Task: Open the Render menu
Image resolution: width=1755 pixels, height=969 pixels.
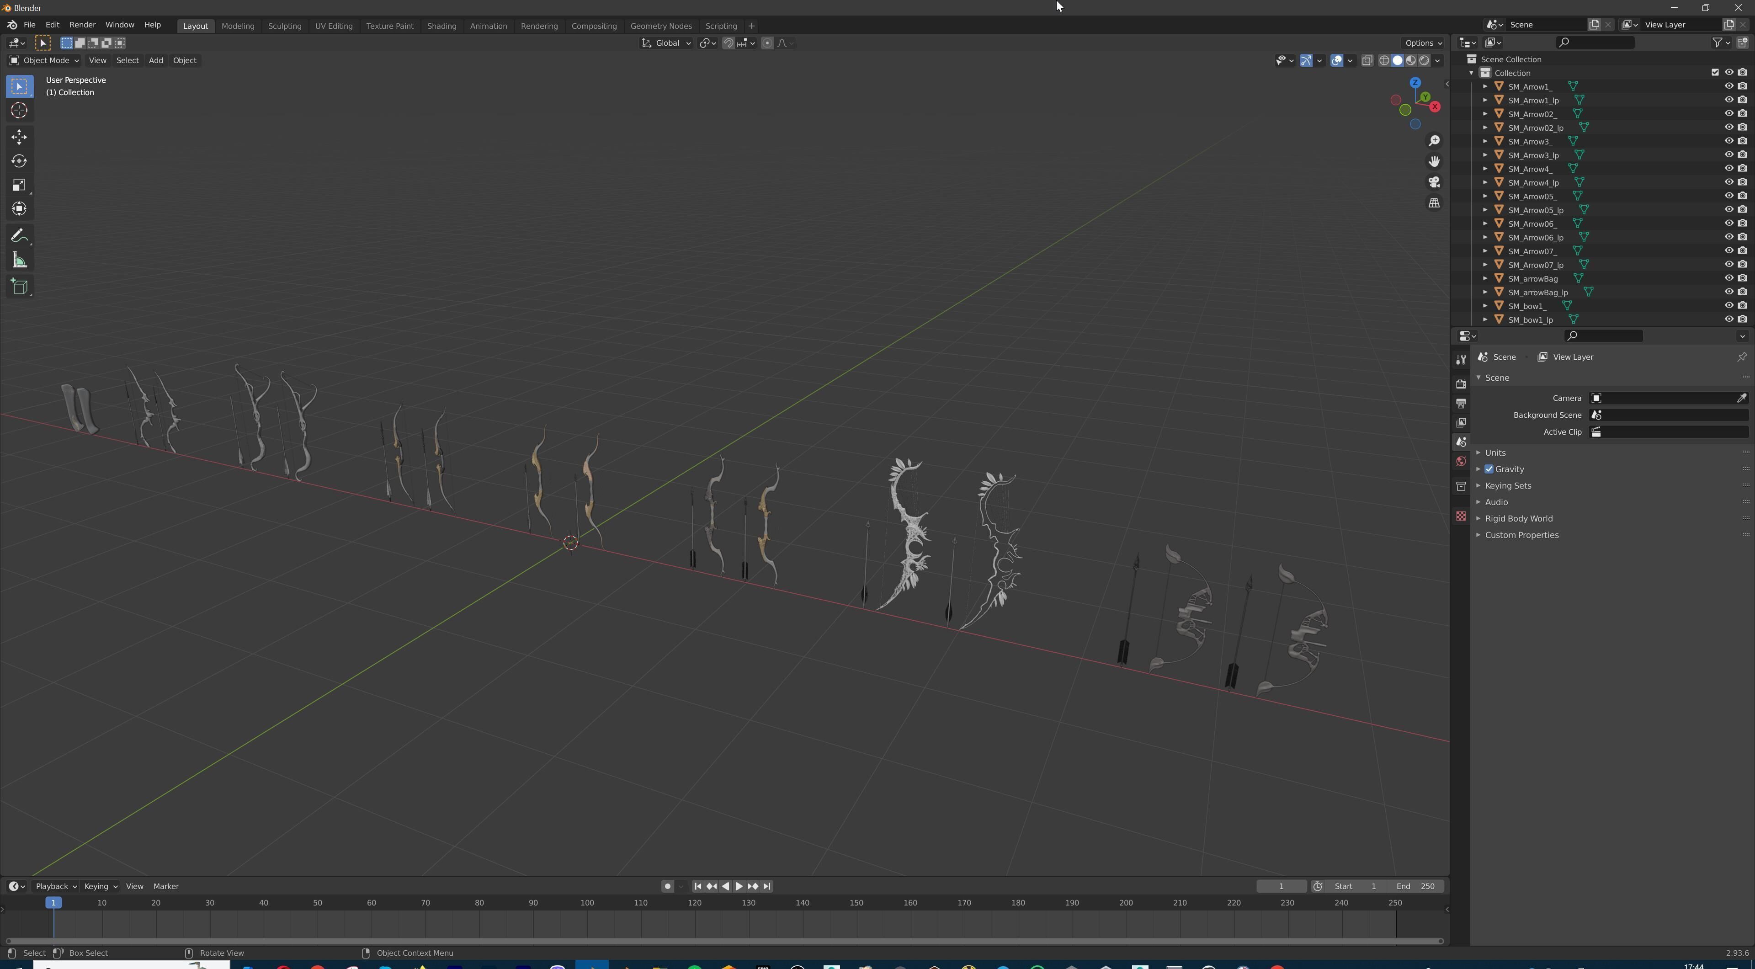Action: 82,25
